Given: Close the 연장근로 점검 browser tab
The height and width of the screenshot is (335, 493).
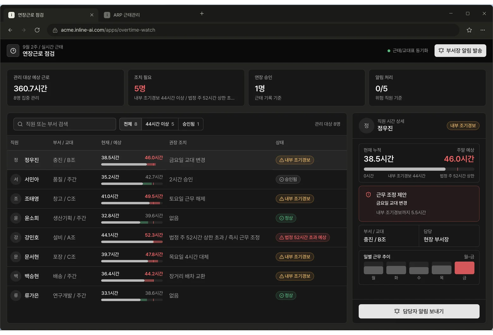Looking at the screenshot, I should (92, 15).
